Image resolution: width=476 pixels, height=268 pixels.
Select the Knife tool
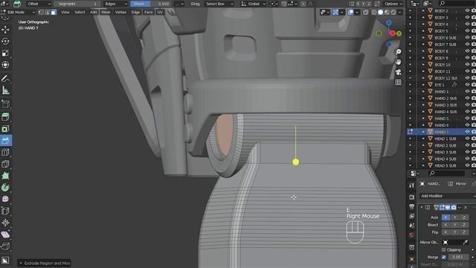coord(5,164)
